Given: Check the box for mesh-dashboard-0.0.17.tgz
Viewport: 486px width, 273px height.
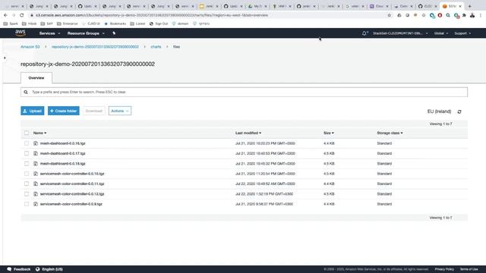Looking at the screenshot, I should [x=27, y=153].
